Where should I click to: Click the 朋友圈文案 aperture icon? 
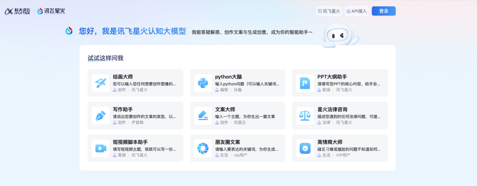point(203,148)
